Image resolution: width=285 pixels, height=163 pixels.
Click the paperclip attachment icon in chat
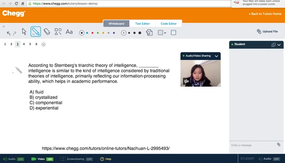[x=278, y=144]
